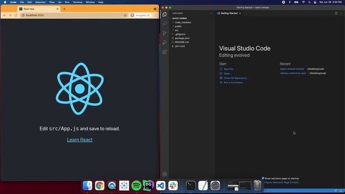
Task: Open DataGrip from the Dock
Action: (x=149, y=185)
